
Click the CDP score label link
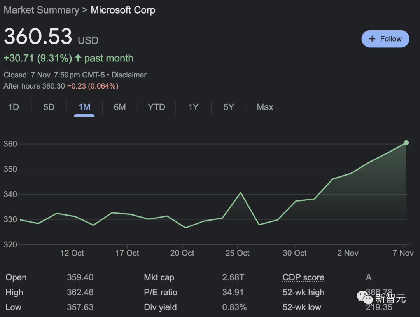point(303,277)
